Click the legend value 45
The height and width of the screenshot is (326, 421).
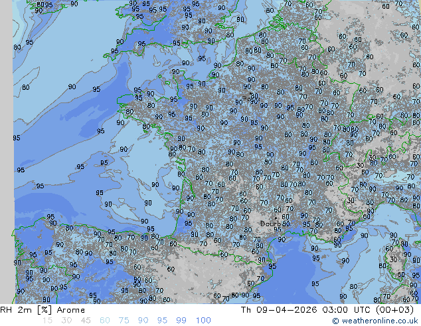pos(86,321)
